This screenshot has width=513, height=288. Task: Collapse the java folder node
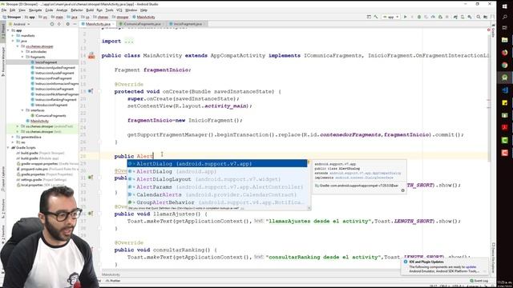(x=13, y=41)
